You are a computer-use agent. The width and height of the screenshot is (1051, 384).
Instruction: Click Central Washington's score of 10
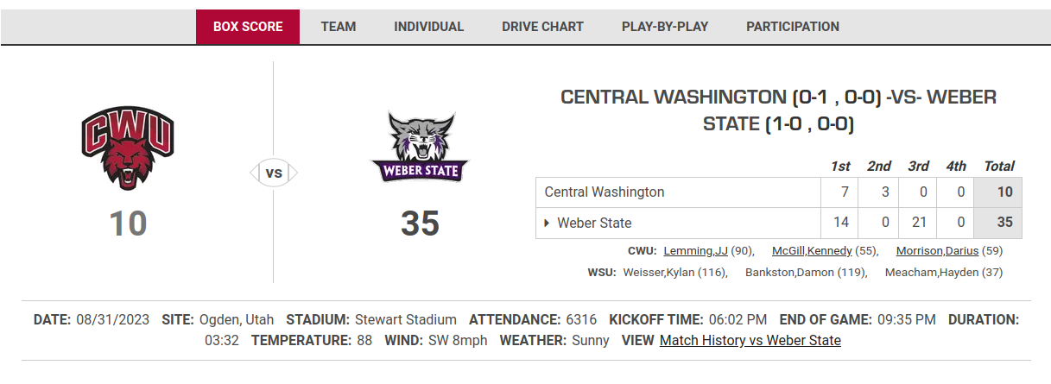pyautogui.click(x=128, y=223)
